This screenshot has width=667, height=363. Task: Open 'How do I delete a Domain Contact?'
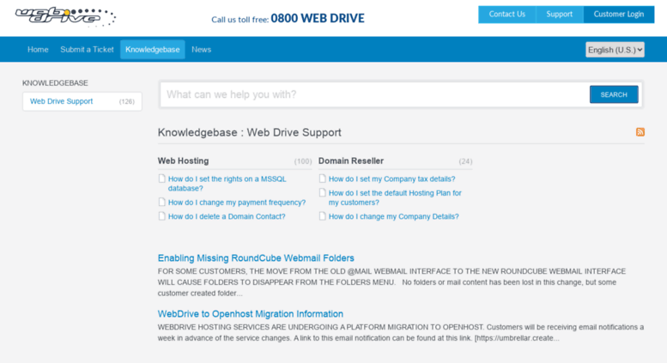pos(227,216)
